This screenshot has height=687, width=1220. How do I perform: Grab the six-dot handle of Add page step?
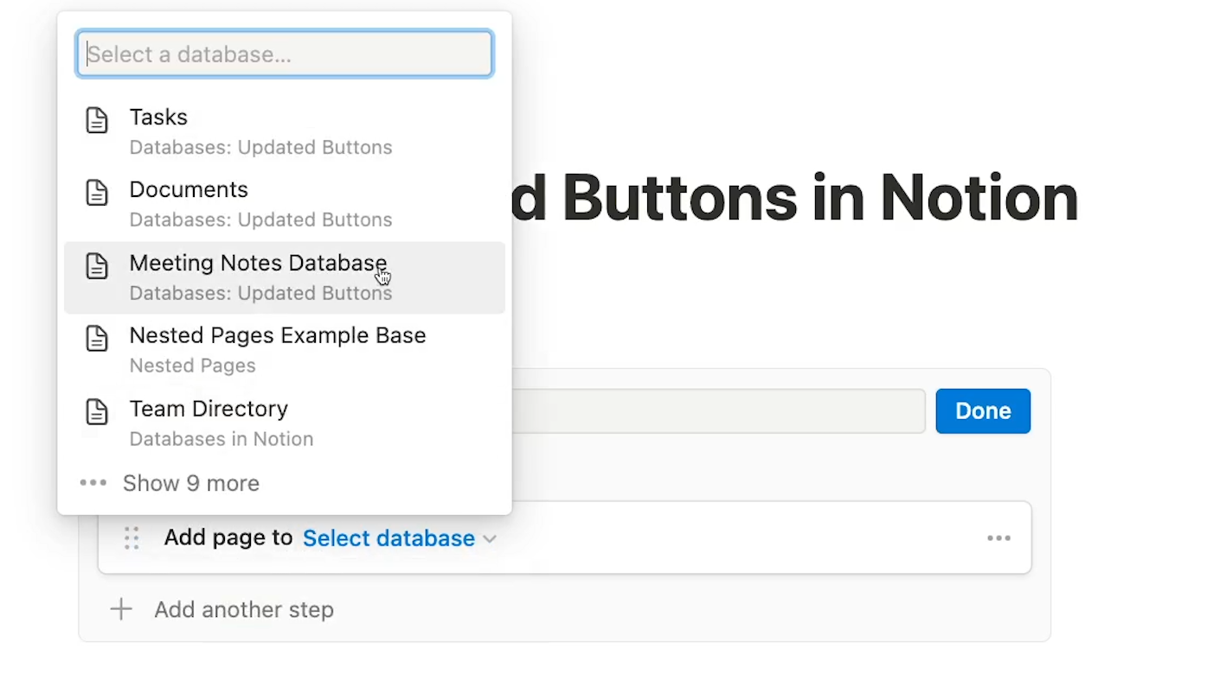tap(132, 538)
